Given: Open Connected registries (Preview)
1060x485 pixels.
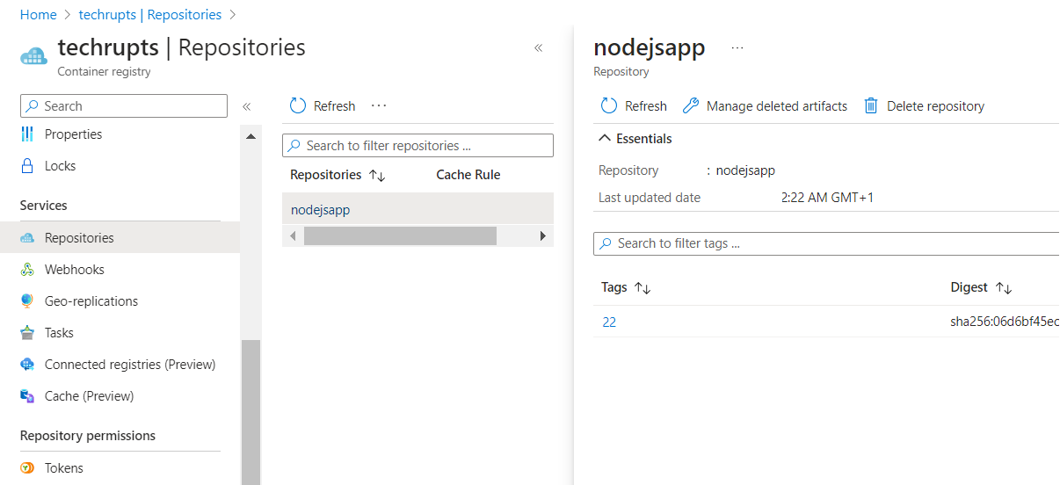Looking at the screenshot, I should tap(129, 365).
